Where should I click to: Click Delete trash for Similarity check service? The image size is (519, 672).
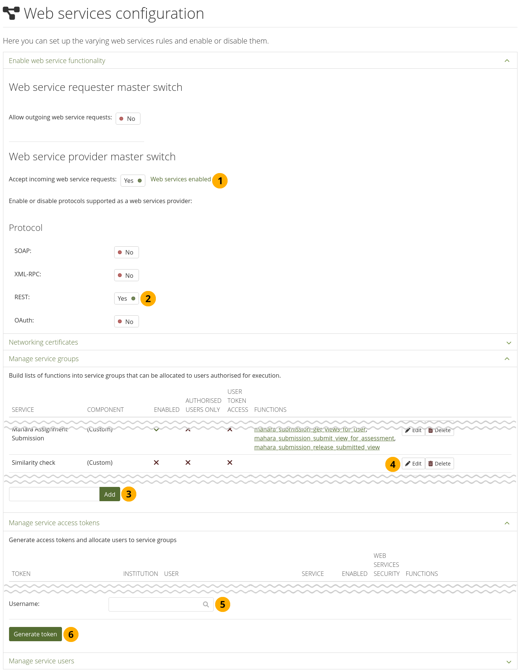point(439,464)
